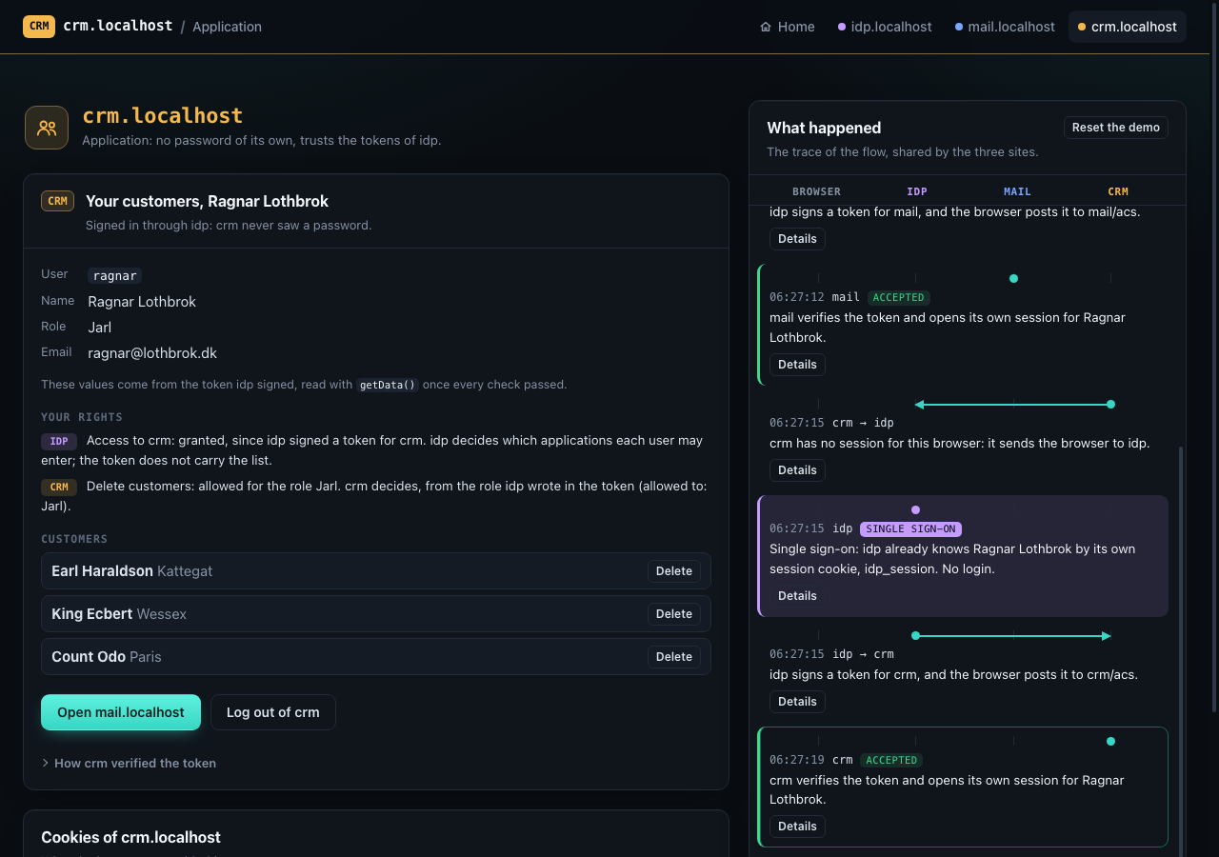Click the What happened heading
The image size is (1219, 857).
pos(824,128)
